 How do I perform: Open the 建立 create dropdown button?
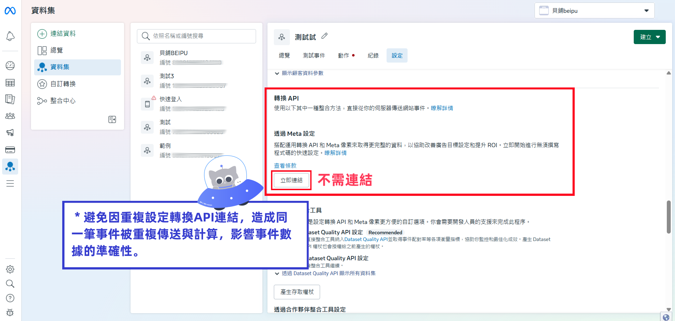coord(649,37)
